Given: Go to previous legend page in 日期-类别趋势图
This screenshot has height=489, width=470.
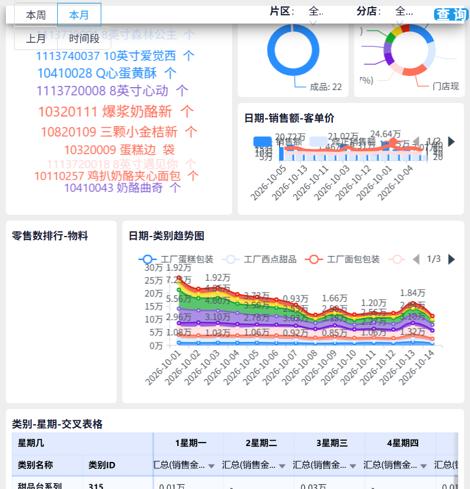Looking at the screenshot, I should click(416, 259).
